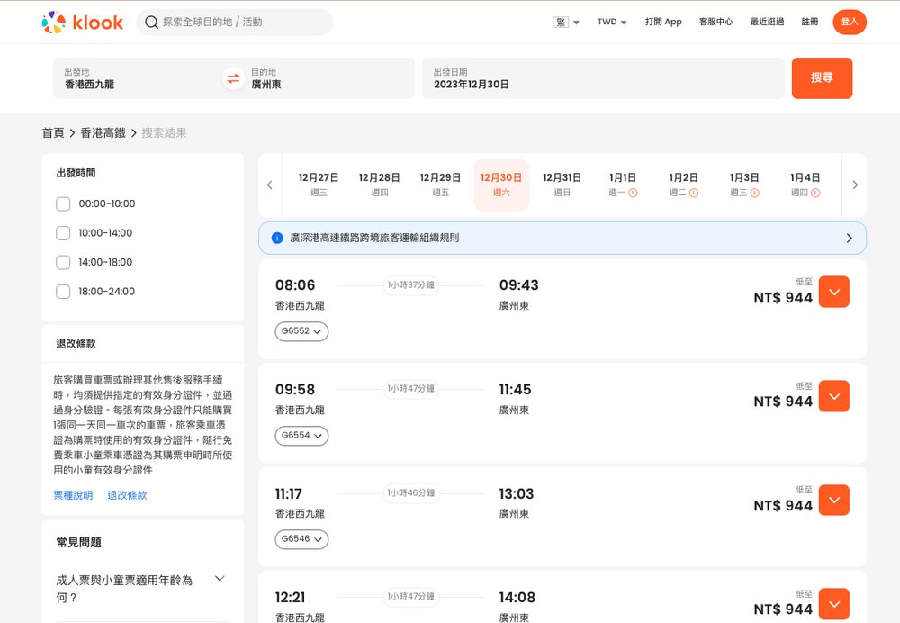Image resolution: width=900 pixels, height=623 pixels.
Task: Click the search magnifier icon
Action: pos(151,22)
